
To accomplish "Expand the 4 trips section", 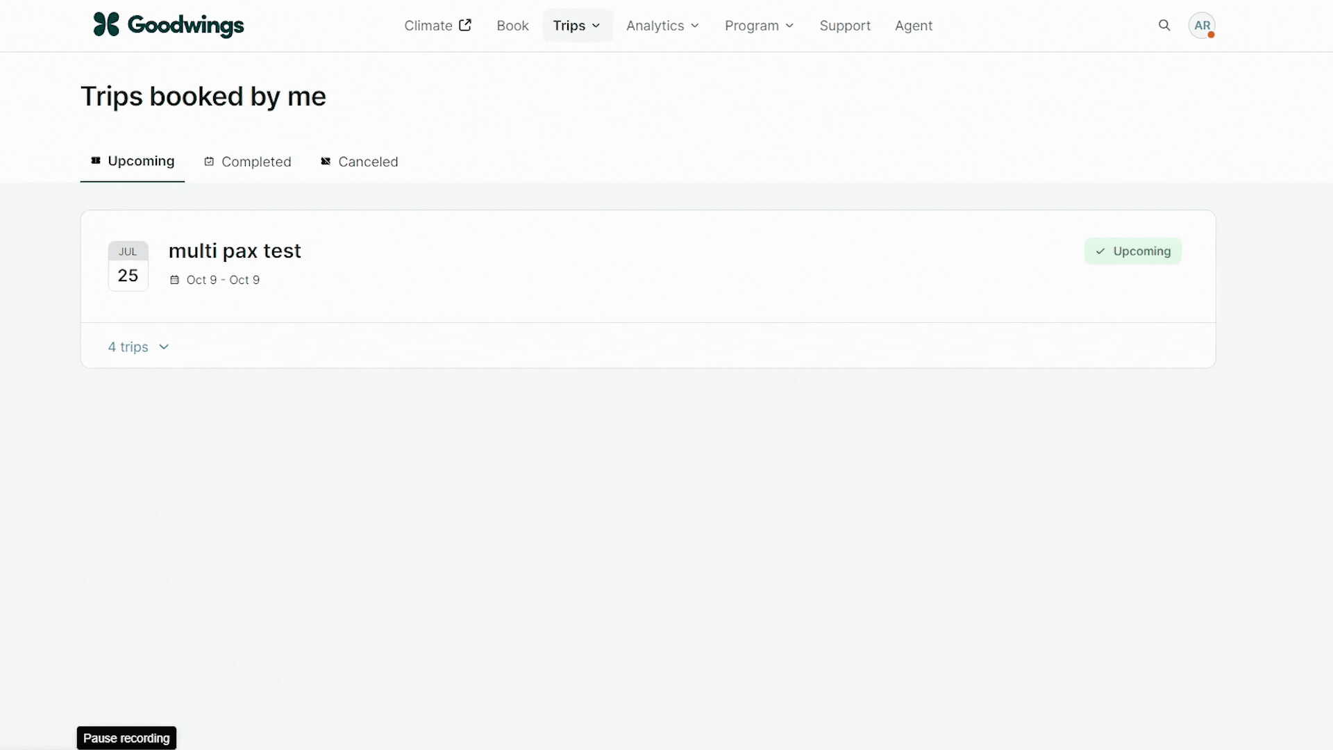I will pyautogui.click(x=138, y=346).
